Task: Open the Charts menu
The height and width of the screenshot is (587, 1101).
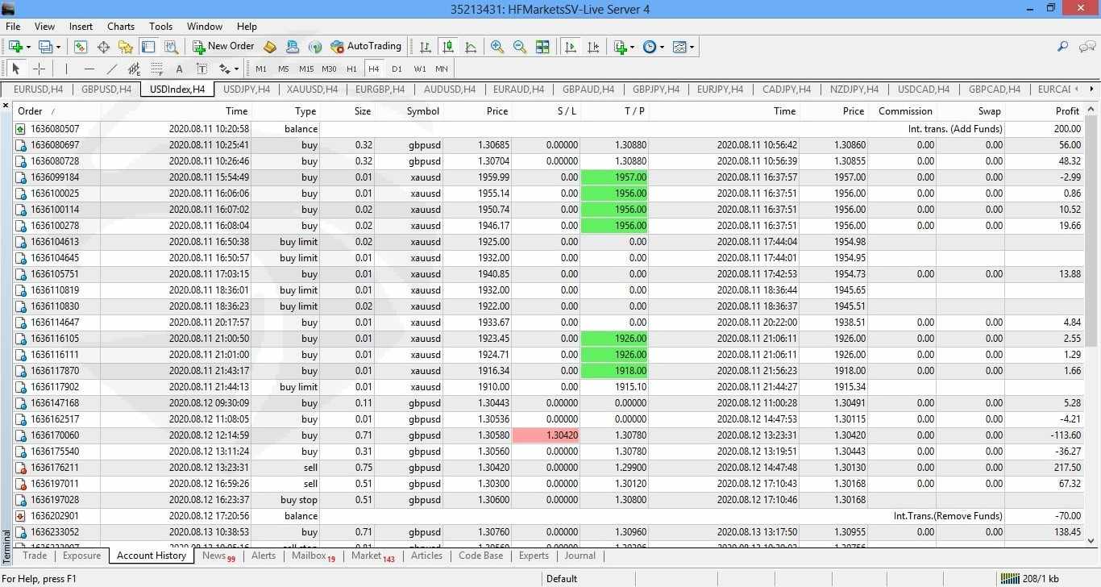Action: click(x=121, y=27)
